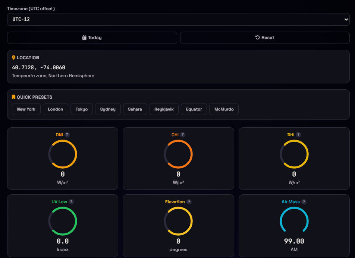Click the green UV Low label

tap(59, 202)
